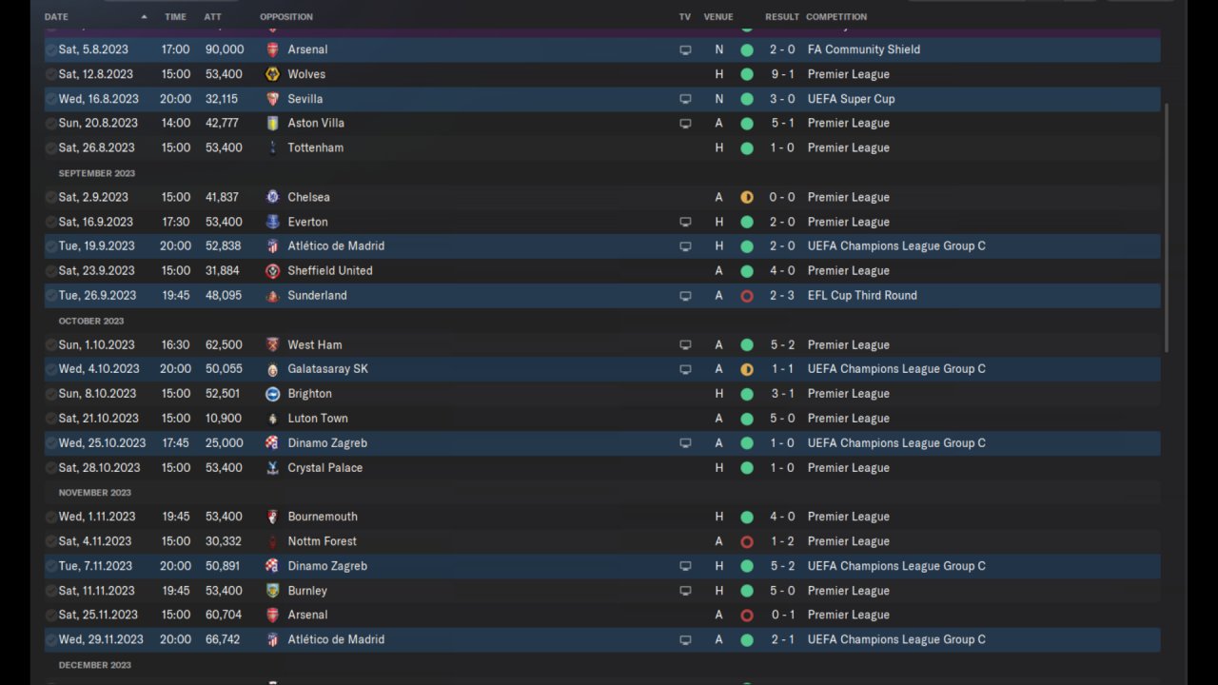Image resolution: width=1218 pixels, height=685 pixels.
Task: Sort fixtures by Opposition column header
Action: coord(285,17)
